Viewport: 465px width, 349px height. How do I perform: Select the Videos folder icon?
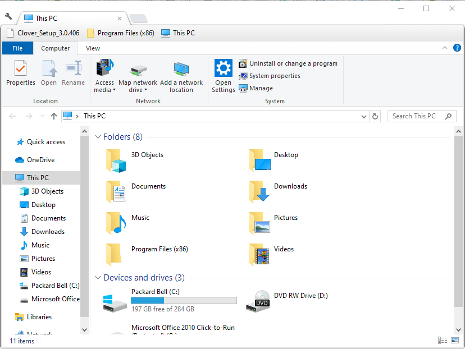click(x=259, y=255)
